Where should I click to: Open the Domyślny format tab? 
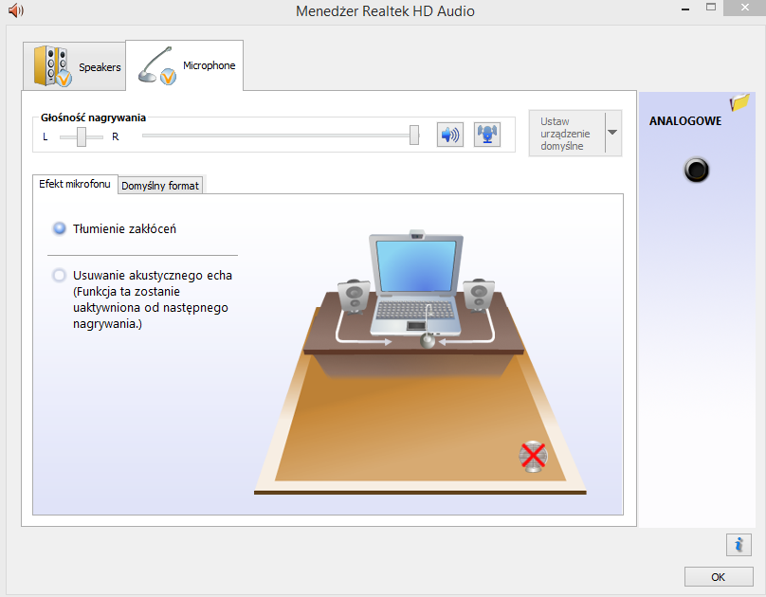tap(160, 186)
